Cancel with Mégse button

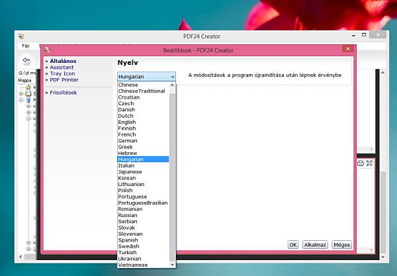click(x=341, y=245)
